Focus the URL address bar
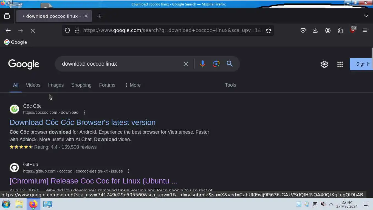 click(x=172, y=30)
